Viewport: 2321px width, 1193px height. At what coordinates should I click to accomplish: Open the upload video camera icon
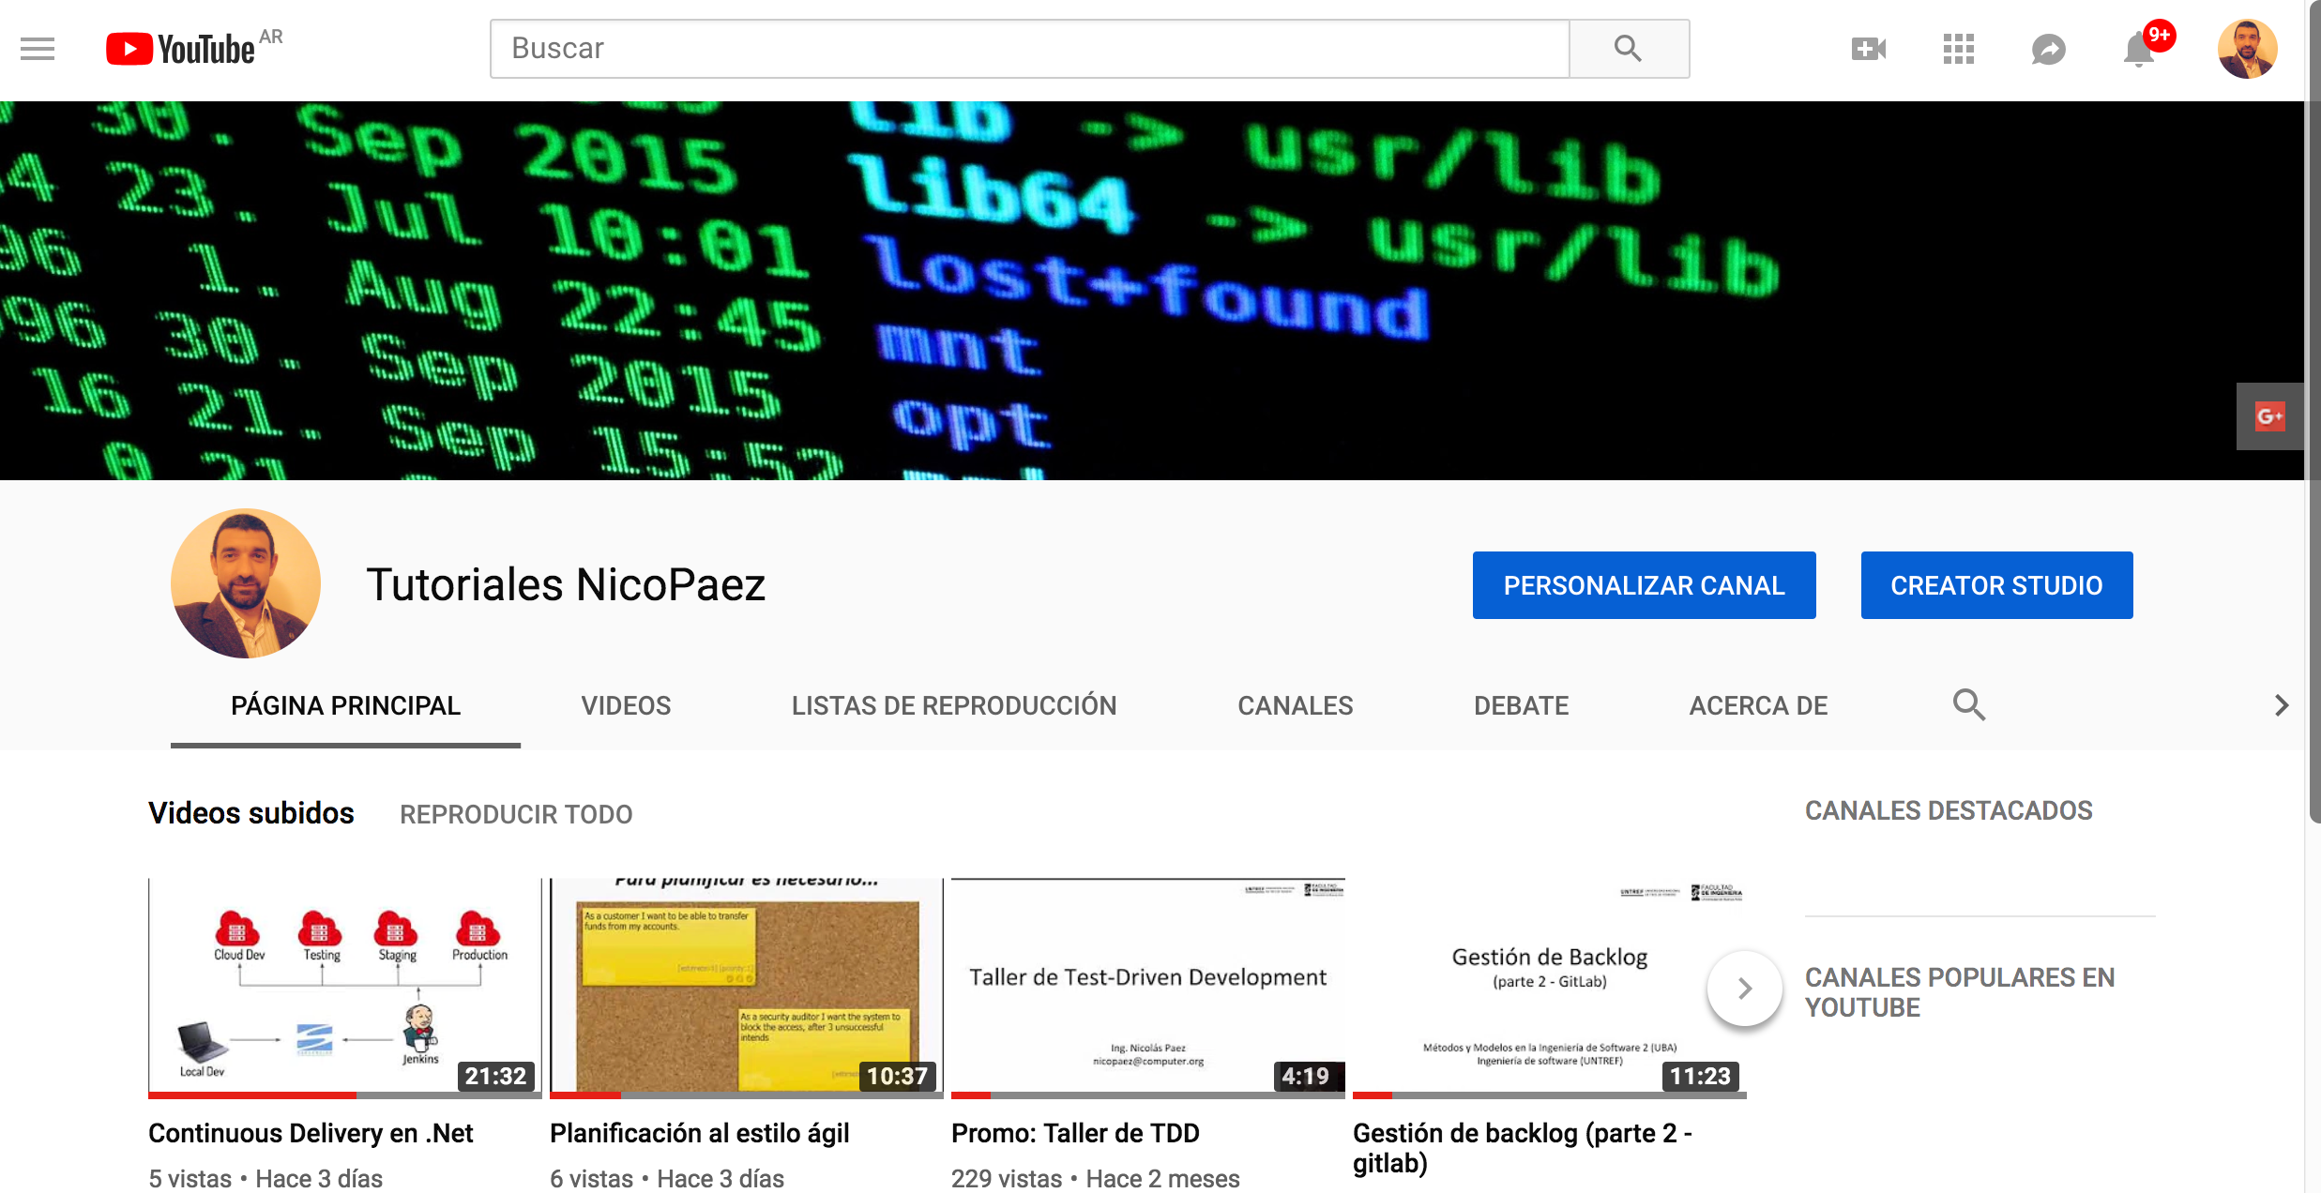(x=1868, y=49)
